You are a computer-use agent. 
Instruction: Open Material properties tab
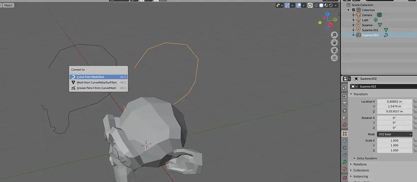[x=345, y=169]
